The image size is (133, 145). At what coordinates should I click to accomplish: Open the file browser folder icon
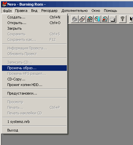[x=112, y=19]
